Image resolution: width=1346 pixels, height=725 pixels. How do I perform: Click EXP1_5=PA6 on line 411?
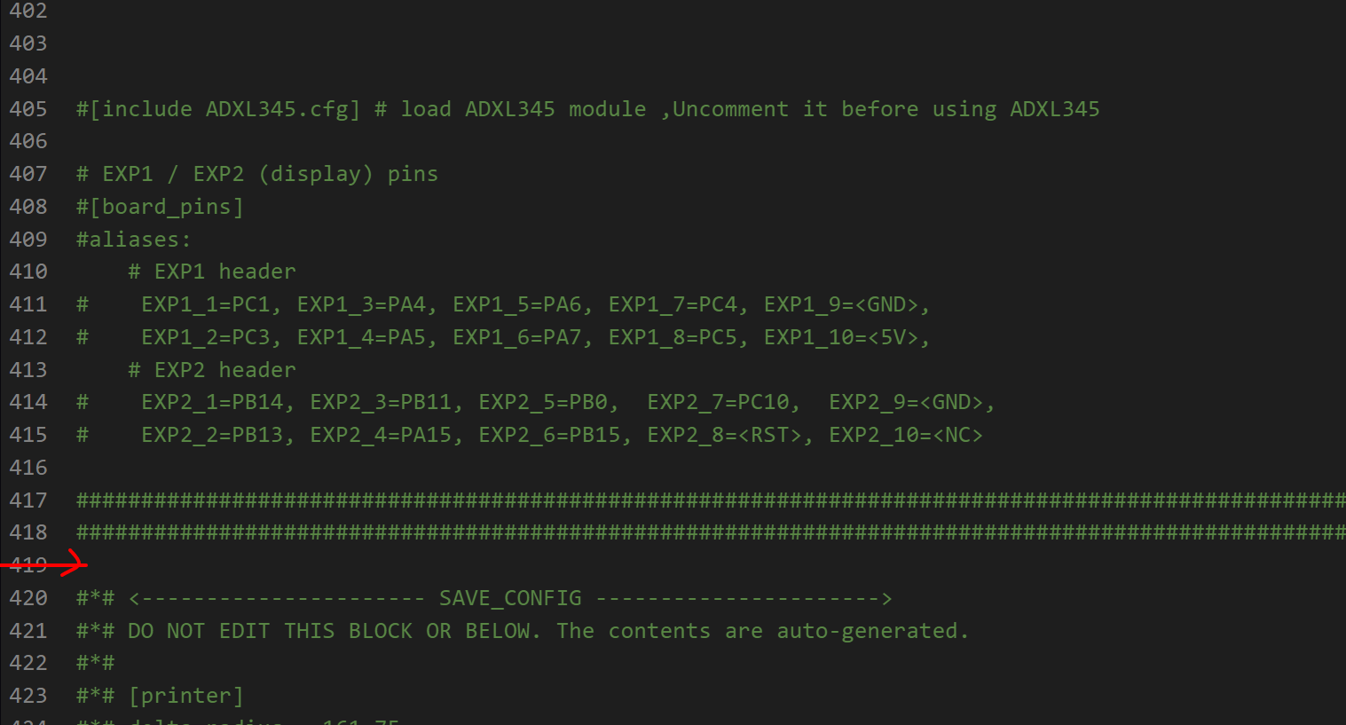(516, 304)
